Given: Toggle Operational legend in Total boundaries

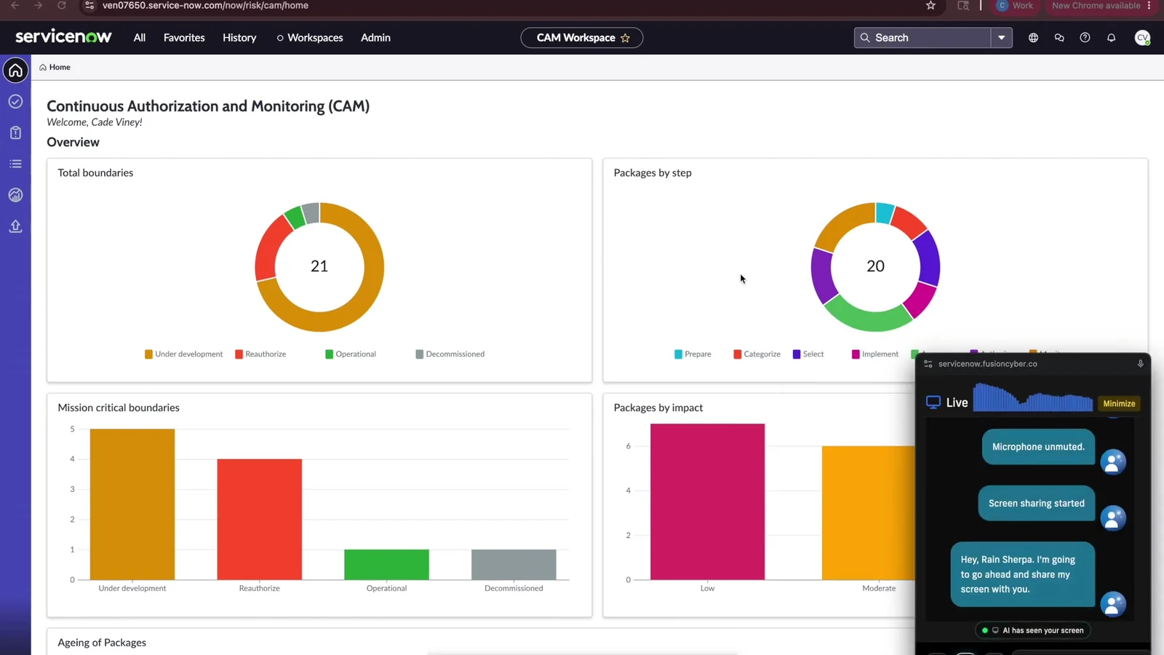Looking at the screenshot, I should tap(351, 354).
